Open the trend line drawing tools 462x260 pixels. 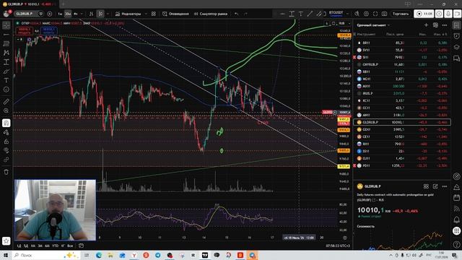[x=6, y=35]
